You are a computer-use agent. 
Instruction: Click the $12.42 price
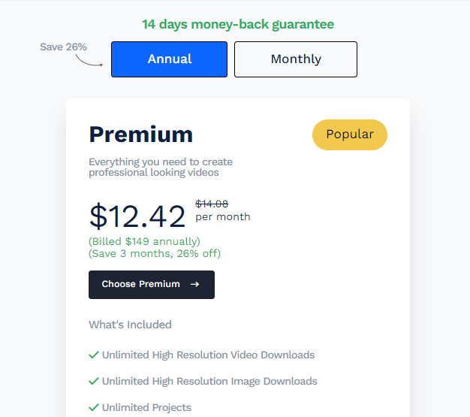(x=137, y=216)
